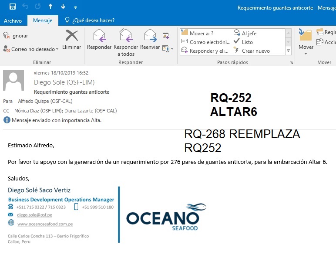
Task: Expand the Pasos rápidos gallery list
Action: pos(288,51)
